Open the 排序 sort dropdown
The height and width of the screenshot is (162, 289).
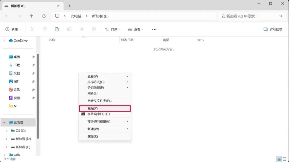point(113,29)
